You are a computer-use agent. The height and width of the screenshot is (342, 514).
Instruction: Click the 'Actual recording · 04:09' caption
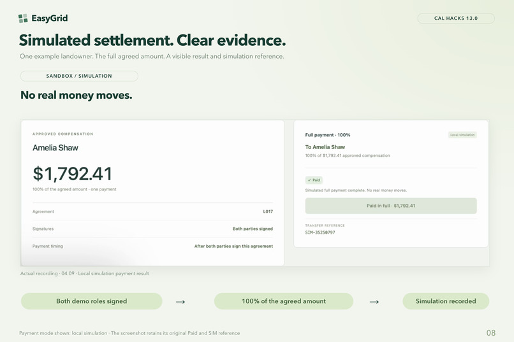pyautogui.click(x=85, y=273)
